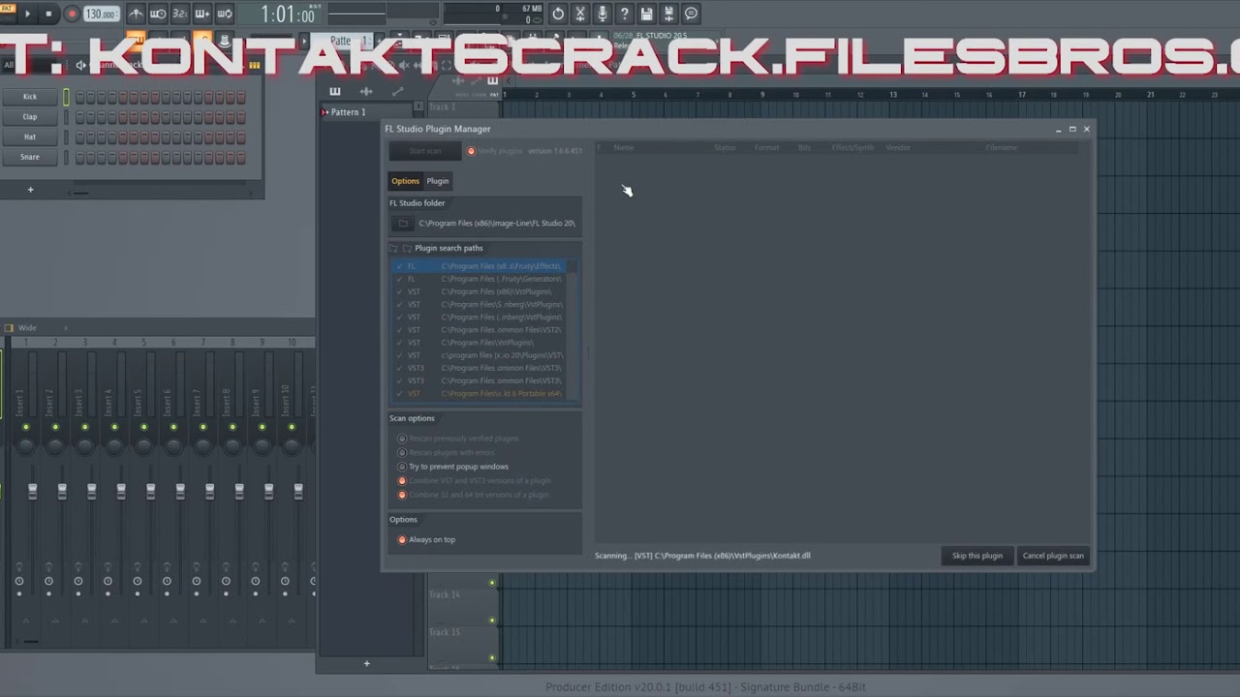Click Cancel plugin scan button
The width and height of the screenshot is (1240, 697).
pyautogui.click(x=1053, y=556)
